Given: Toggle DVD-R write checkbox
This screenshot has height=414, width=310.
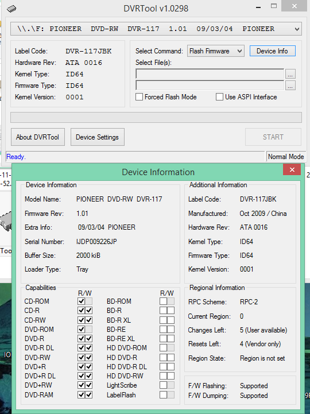Looking at the screenshot, I should pyautogui.click(x=89, y=338).
